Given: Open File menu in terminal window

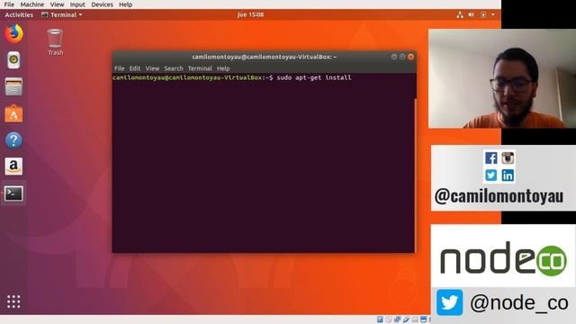Looking at the screenshot, I should point(120,68).
